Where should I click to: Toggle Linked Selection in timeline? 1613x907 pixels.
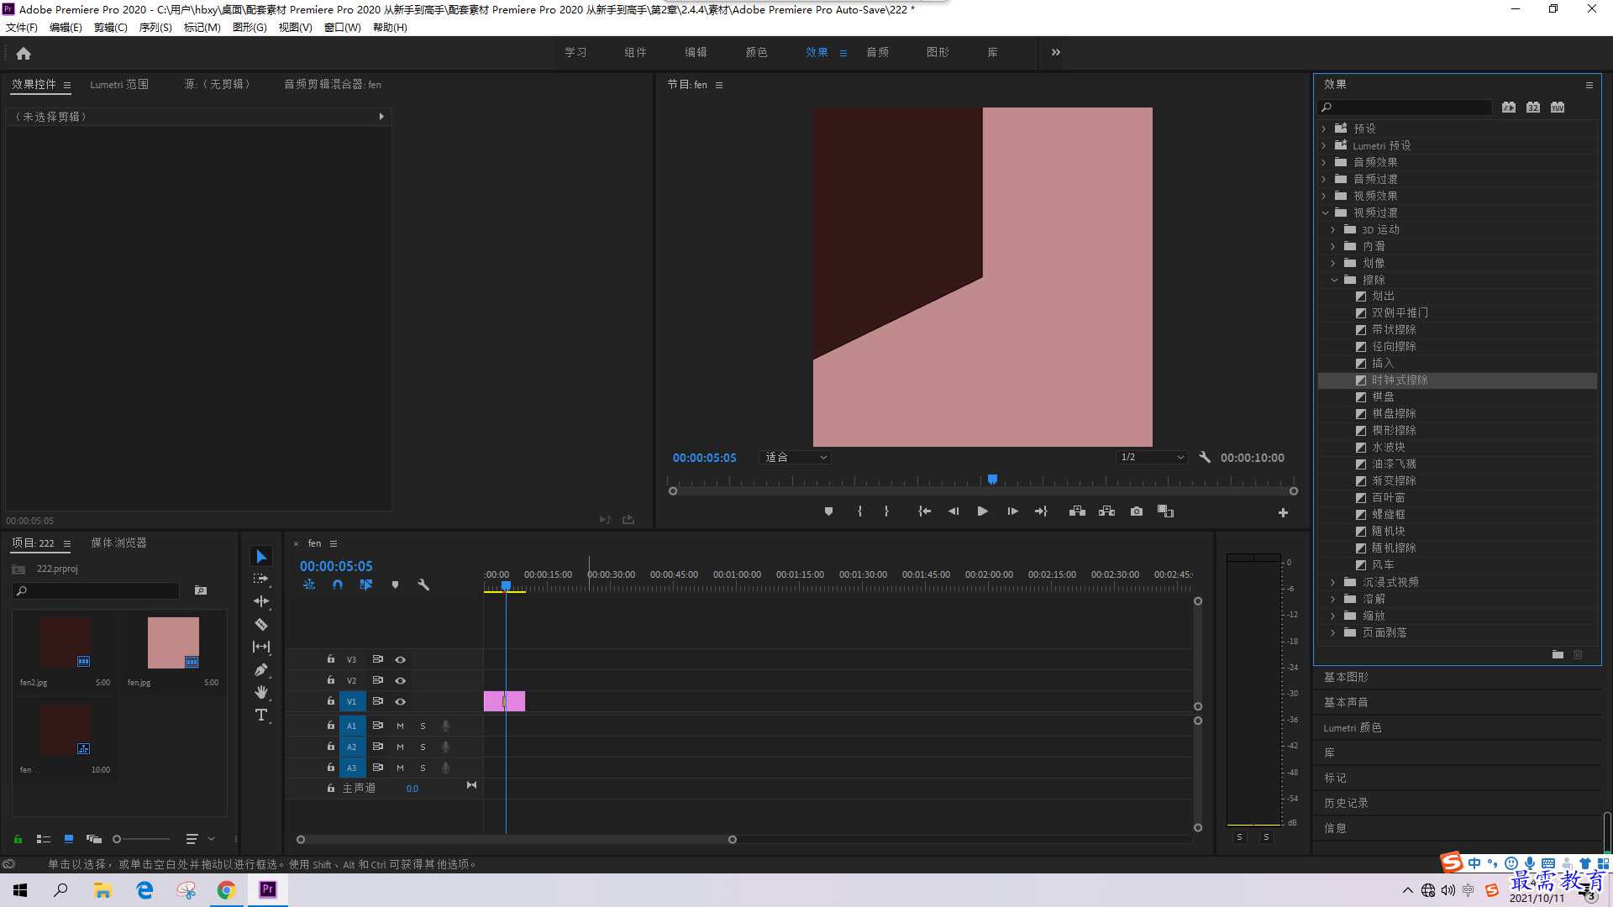366,585
